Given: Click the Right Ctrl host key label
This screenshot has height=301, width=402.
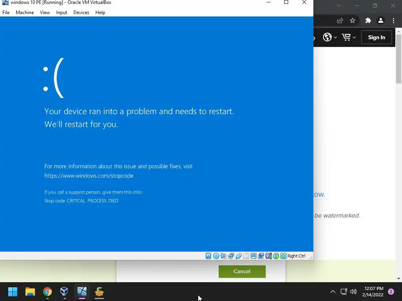Looking at the screenshot, I should (296, 256).
